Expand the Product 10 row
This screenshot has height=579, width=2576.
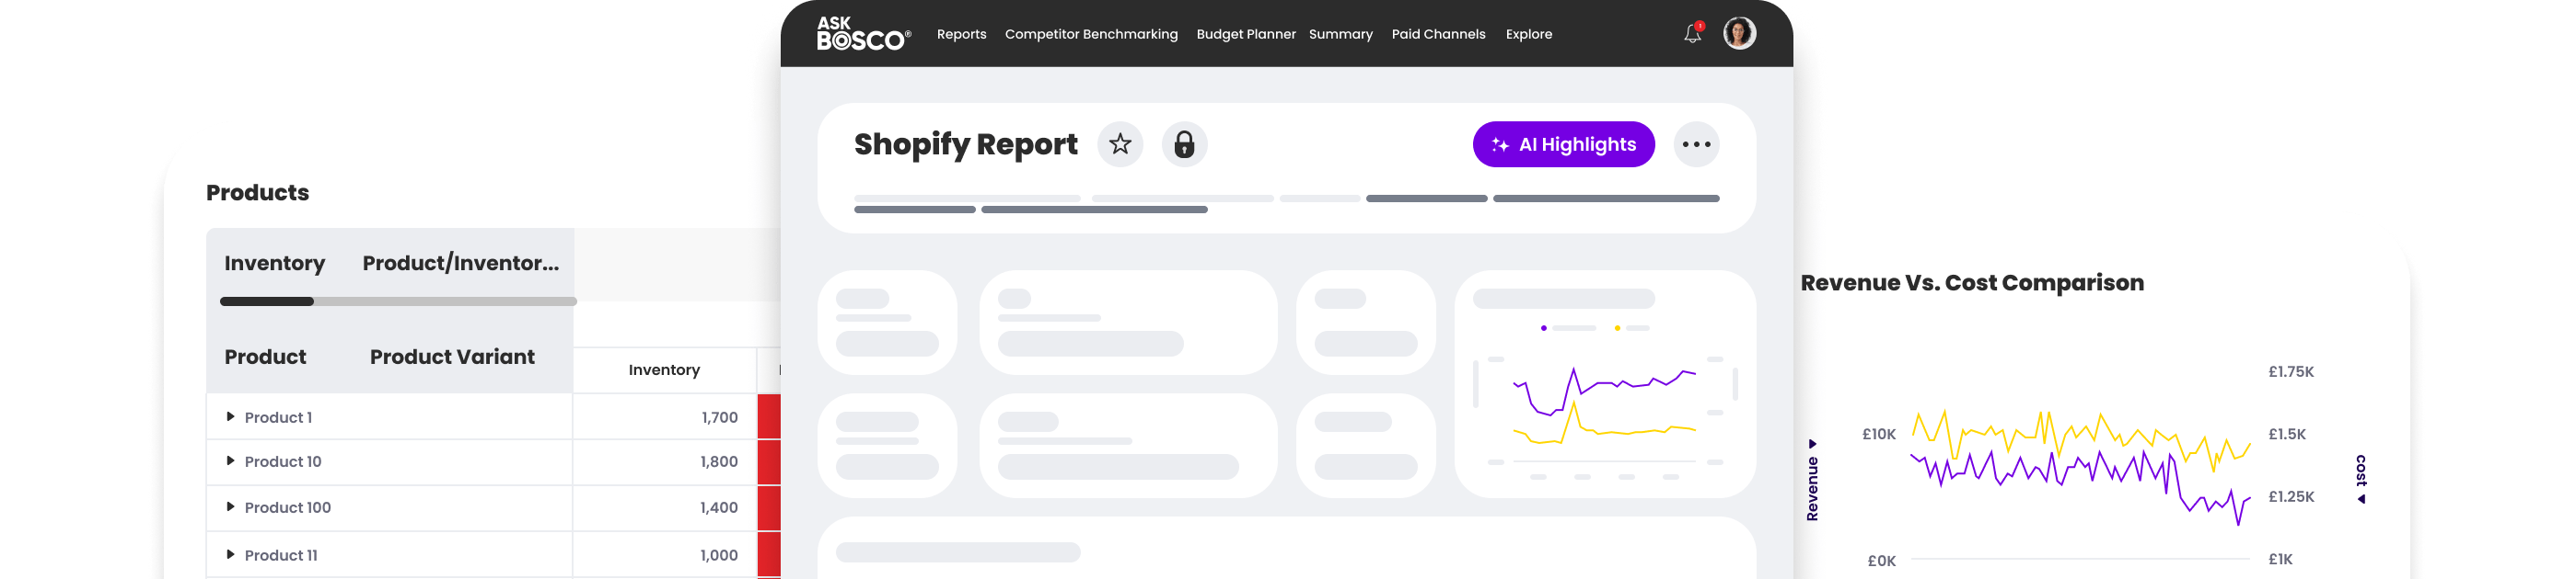coord(231,461)
